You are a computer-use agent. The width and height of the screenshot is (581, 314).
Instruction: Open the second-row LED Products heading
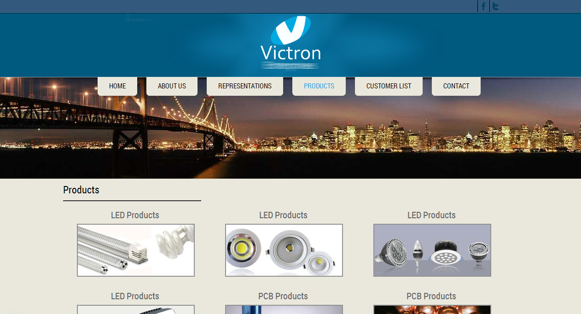(135, 296)
